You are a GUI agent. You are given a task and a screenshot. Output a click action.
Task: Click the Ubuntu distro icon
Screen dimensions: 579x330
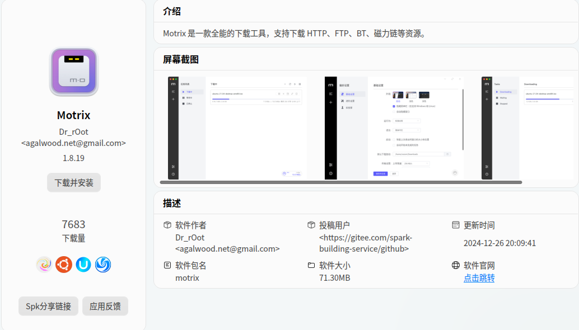click(63, 265)
